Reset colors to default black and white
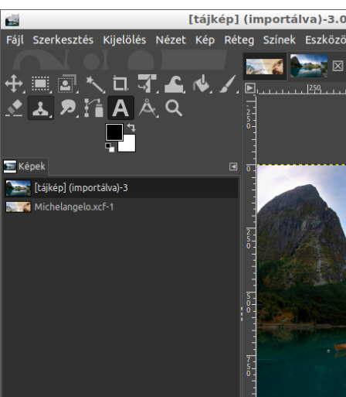This screenshot has width=346, height=397. pyautogui.click(x=110, y=148)
